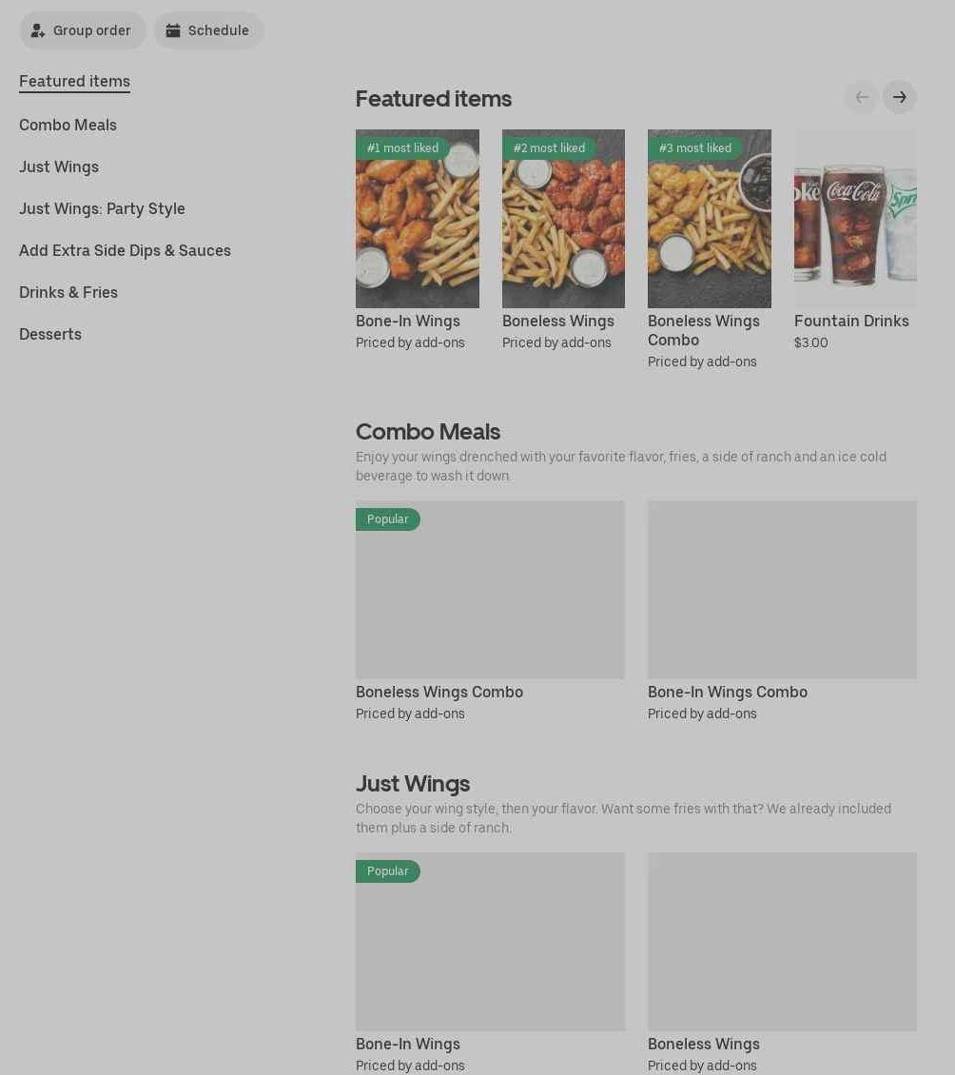
Task: Open the #1 most liked Bone-In Wings photo
Action: (x=418, y=219)
